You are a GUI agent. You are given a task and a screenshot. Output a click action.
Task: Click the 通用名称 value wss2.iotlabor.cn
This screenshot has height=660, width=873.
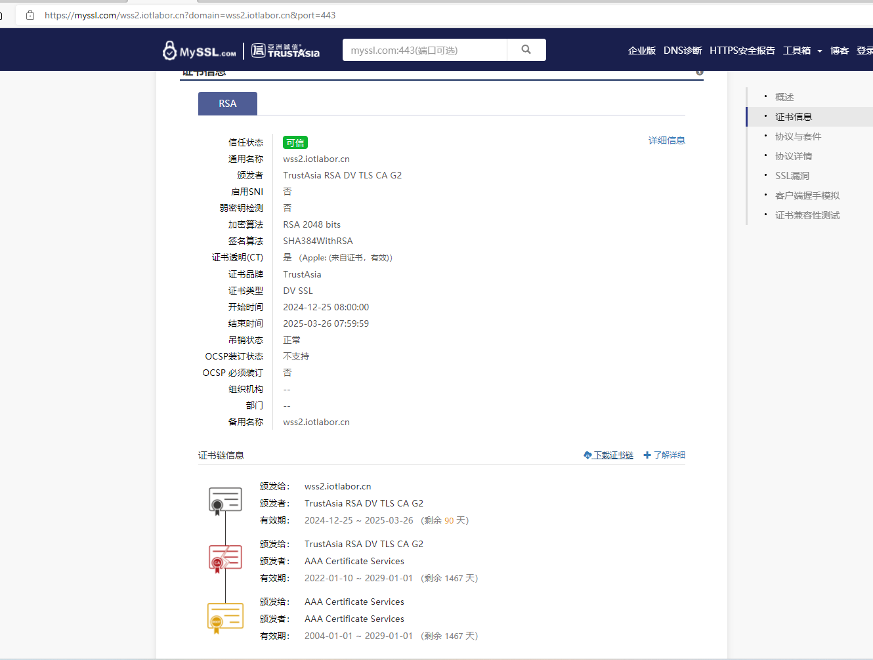point(316,159)
